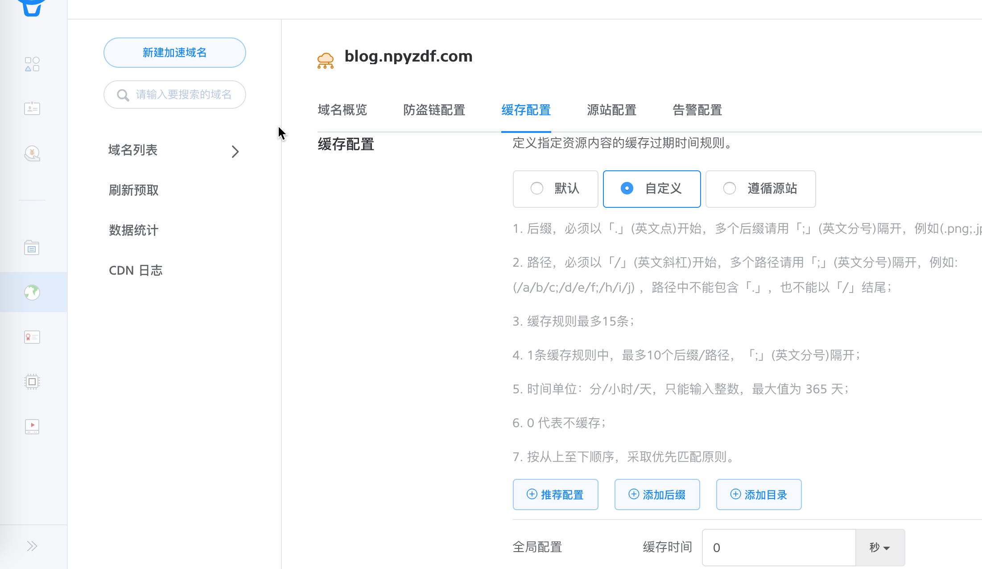The width and height of the screenshot is (982, 569).
Task: Click the yen billing icon in sidebar
Action: (x=32, y=153)
